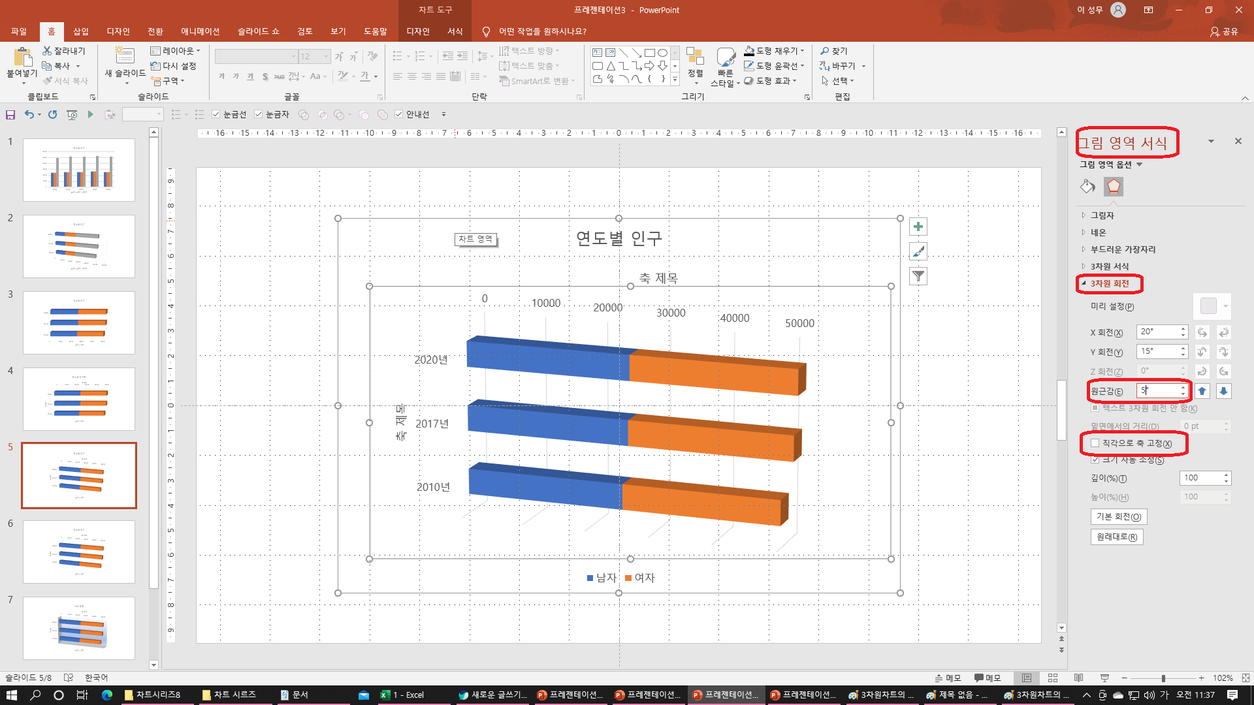Toggle 직각으로 축 고정 checkbox

pos(1095,443)
